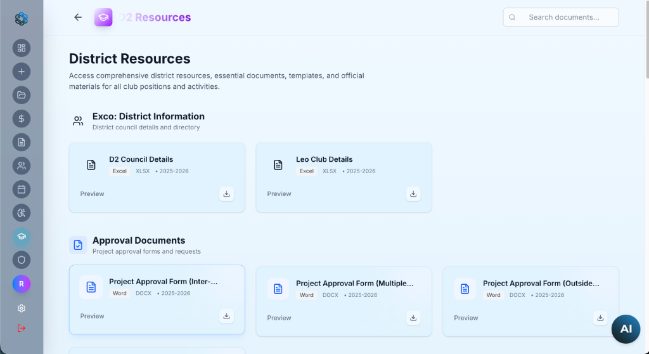Click the Leo Club Details title
649x354 pixels.
pos(324,159)
